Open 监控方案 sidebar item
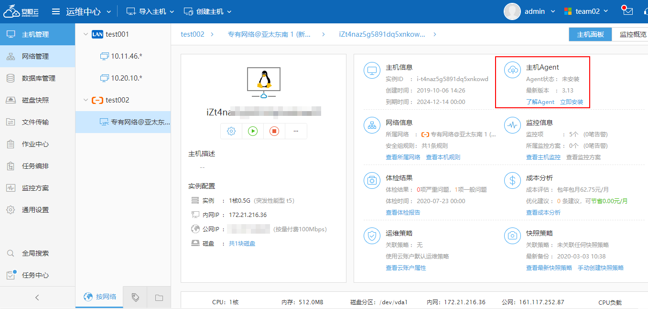Screen dimensions: 648x309 pyautogui.click(x=37, y=188)
